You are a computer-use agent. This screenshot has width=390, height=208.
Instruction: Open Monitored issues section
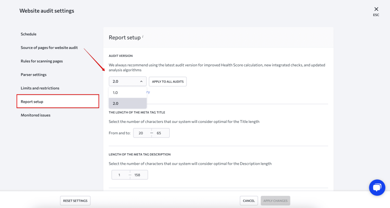(x=35, y=115)
